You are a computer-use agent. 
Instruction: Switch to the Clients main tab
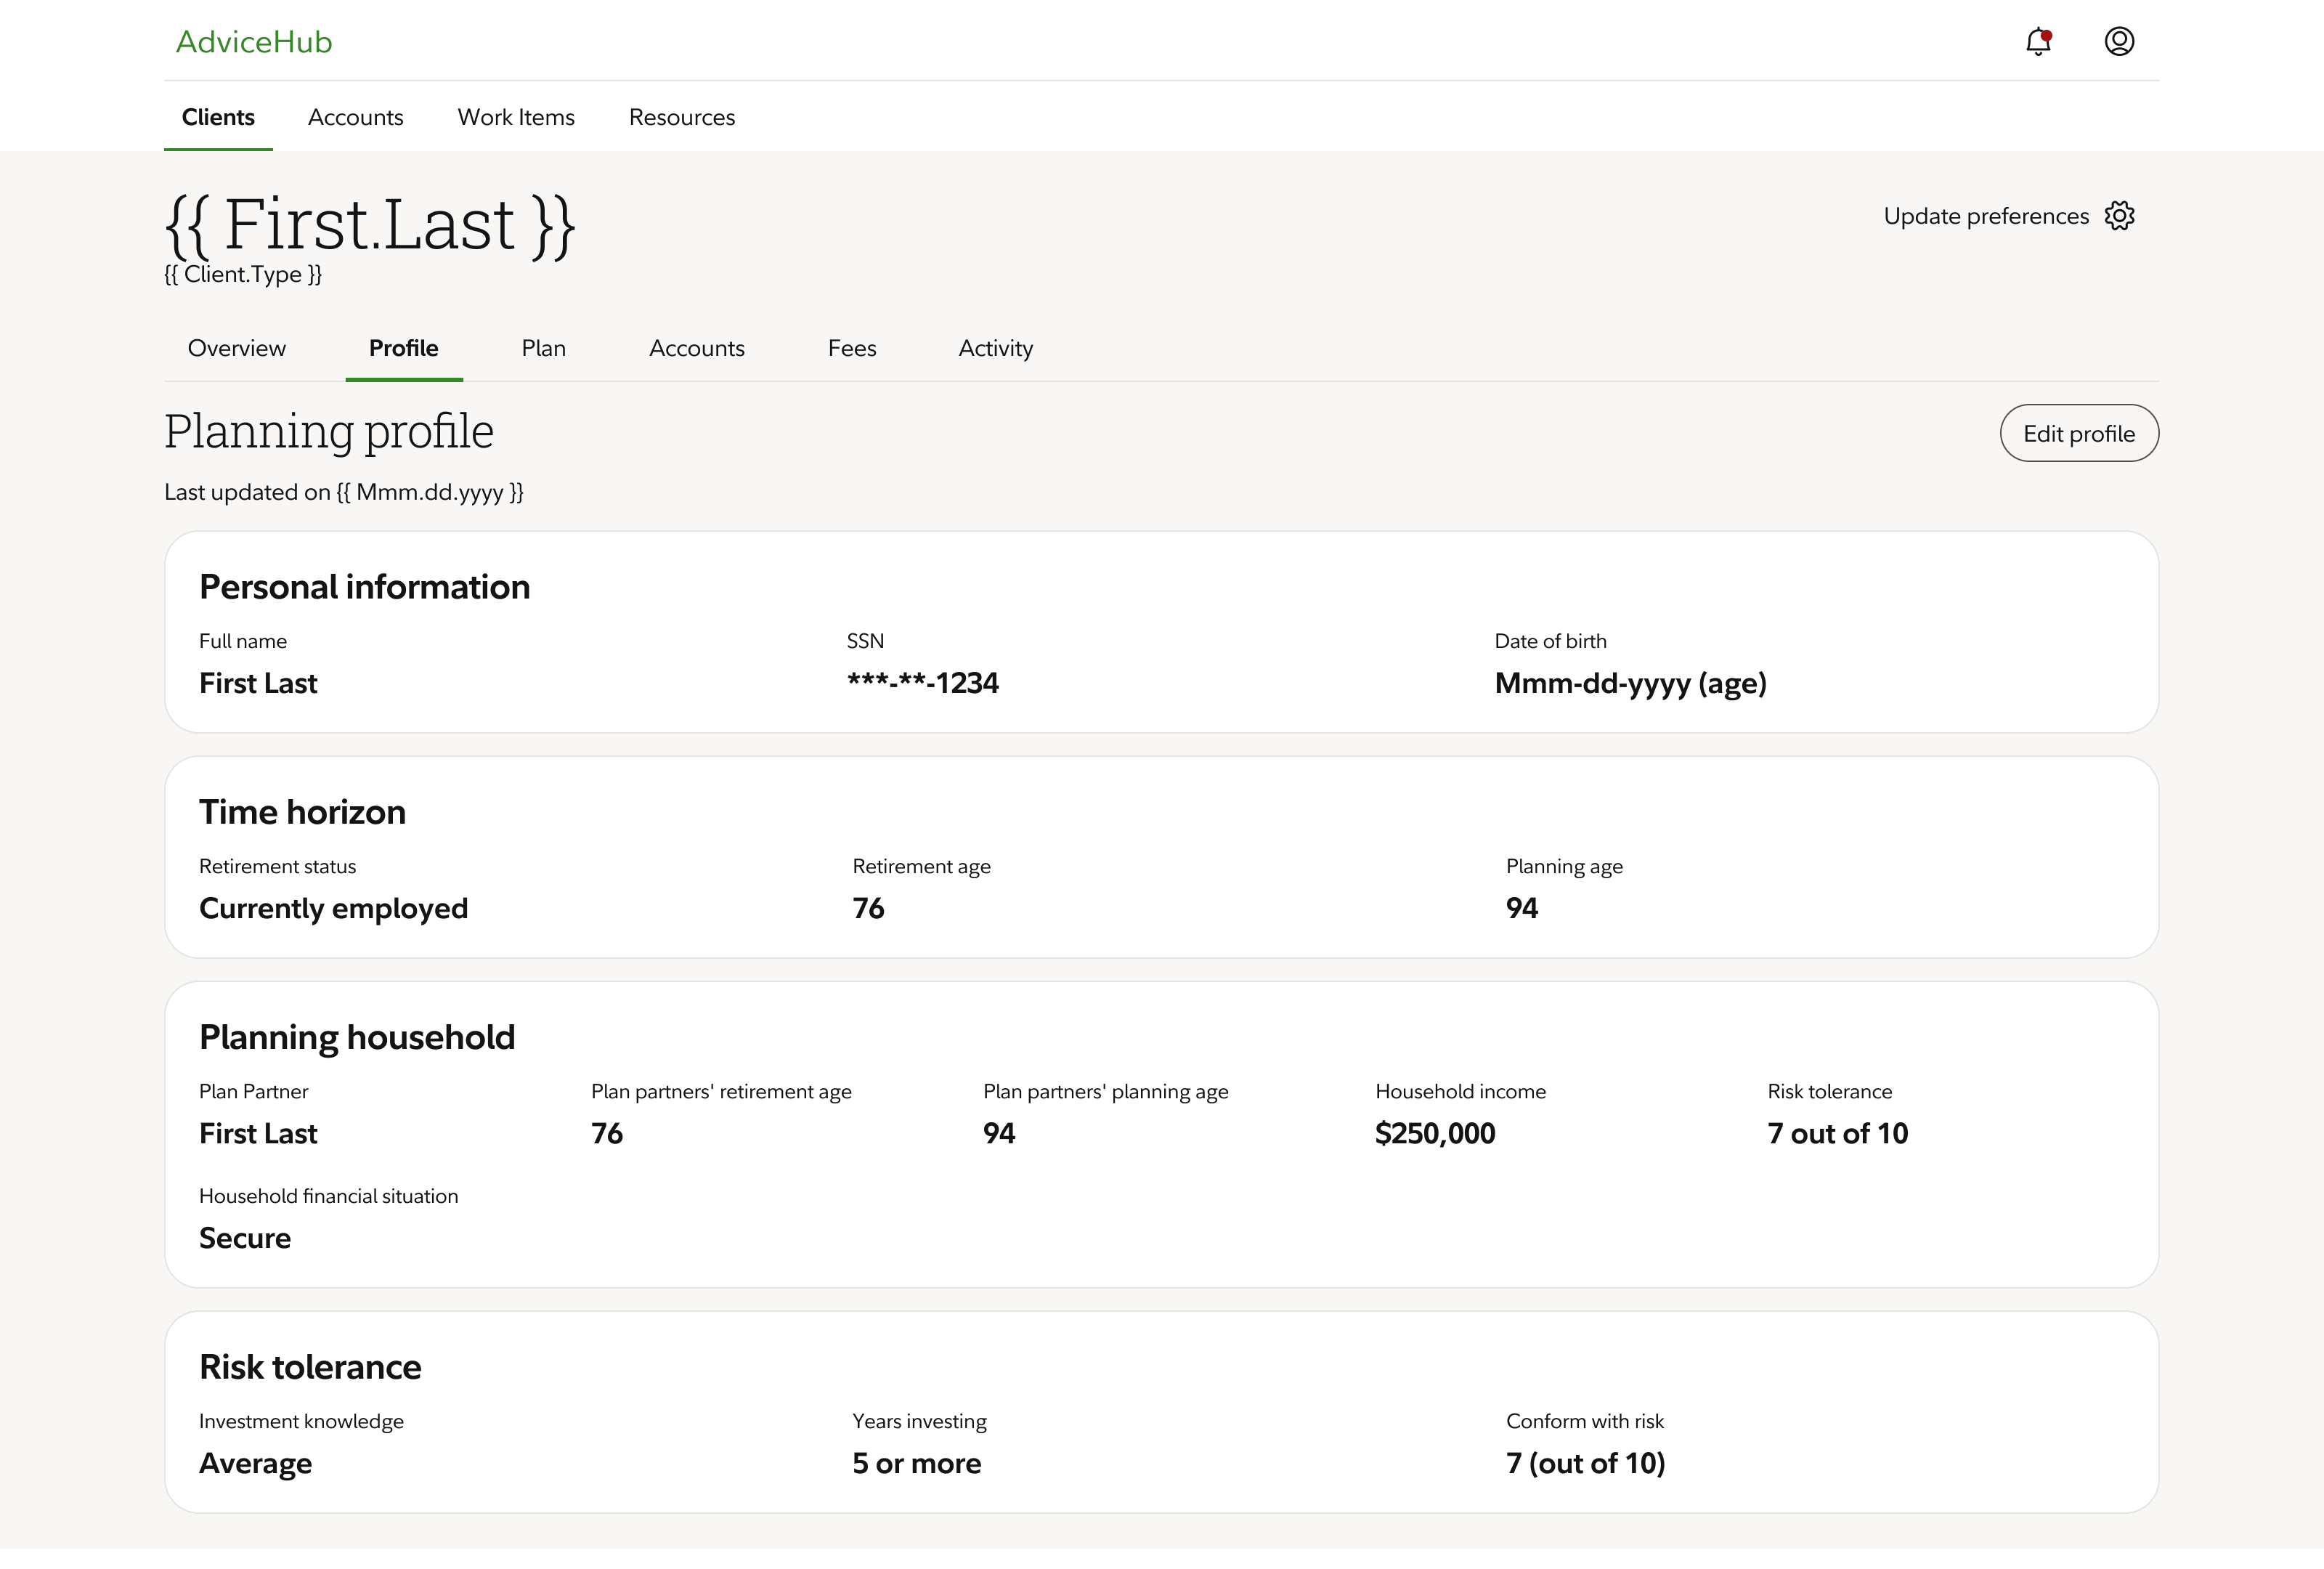218,117
